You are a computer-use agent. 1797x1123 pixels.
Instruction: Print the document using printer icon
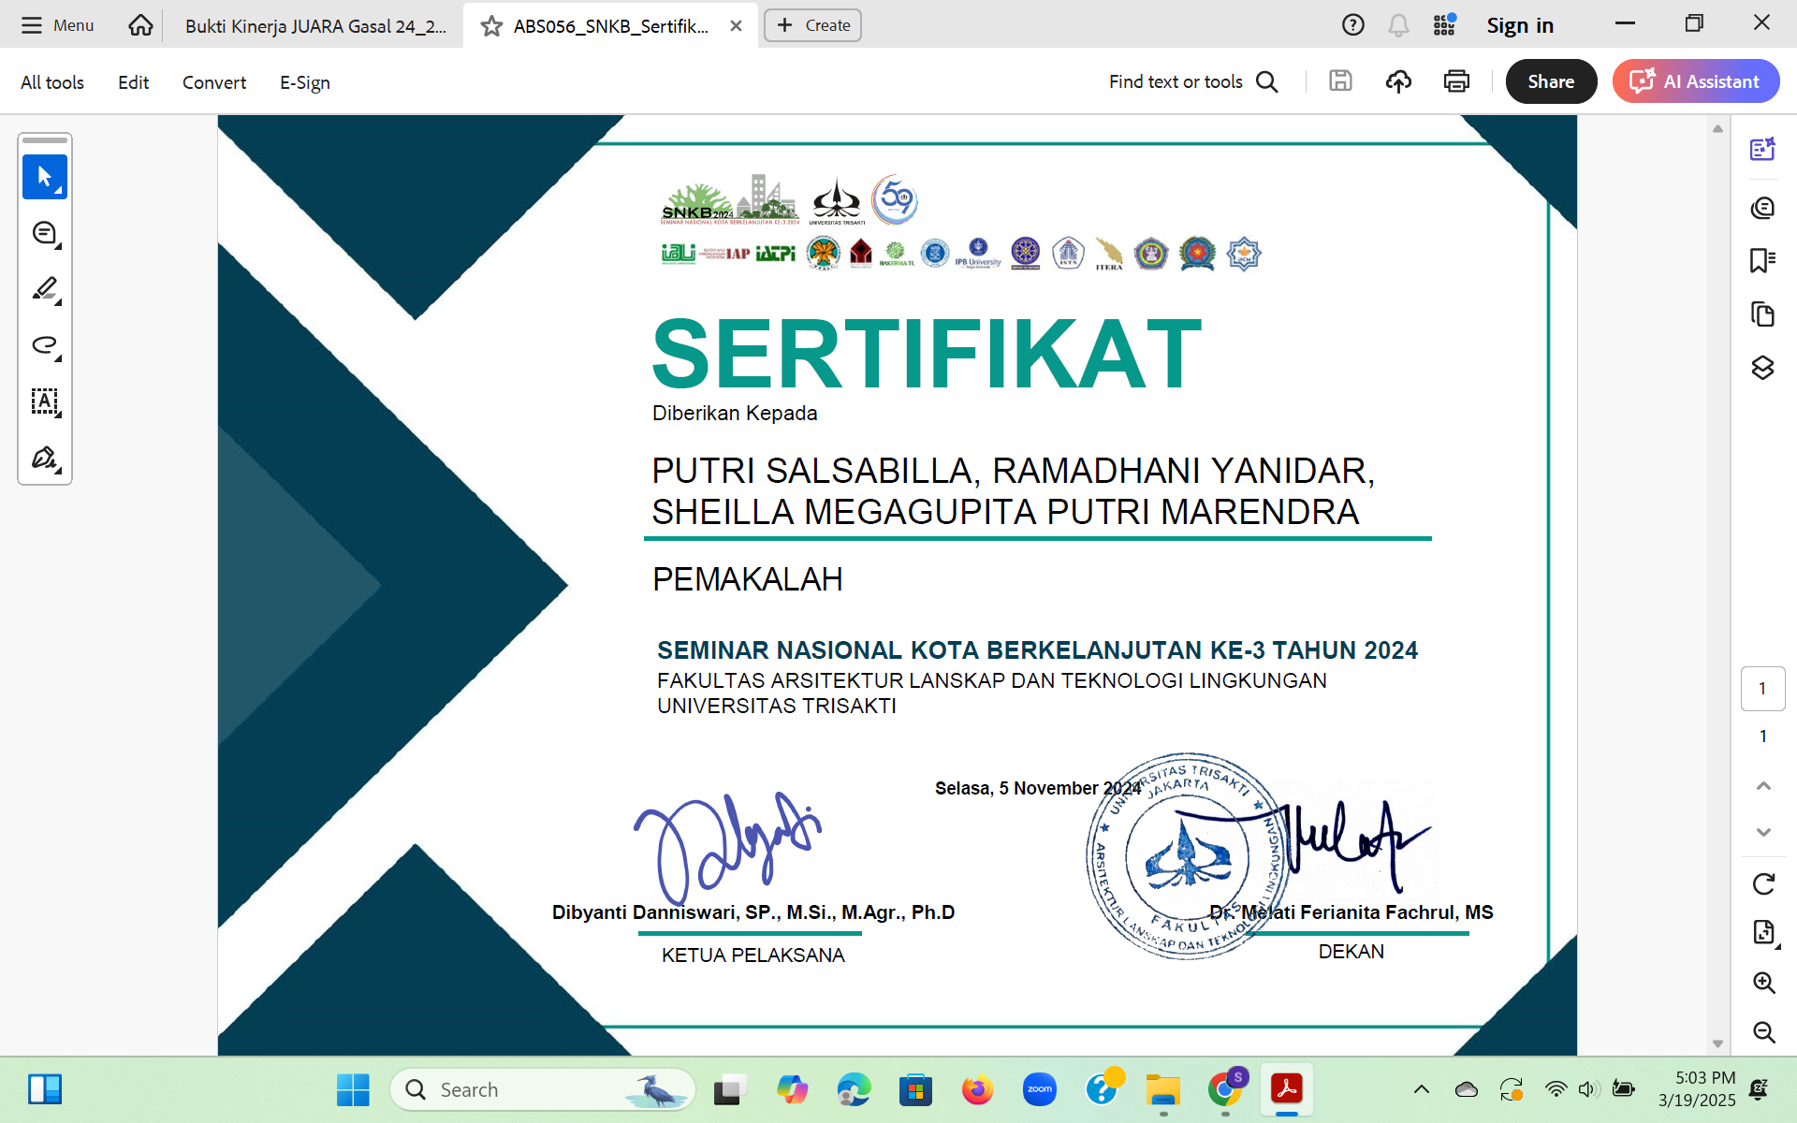click(x=1456, y=81)
